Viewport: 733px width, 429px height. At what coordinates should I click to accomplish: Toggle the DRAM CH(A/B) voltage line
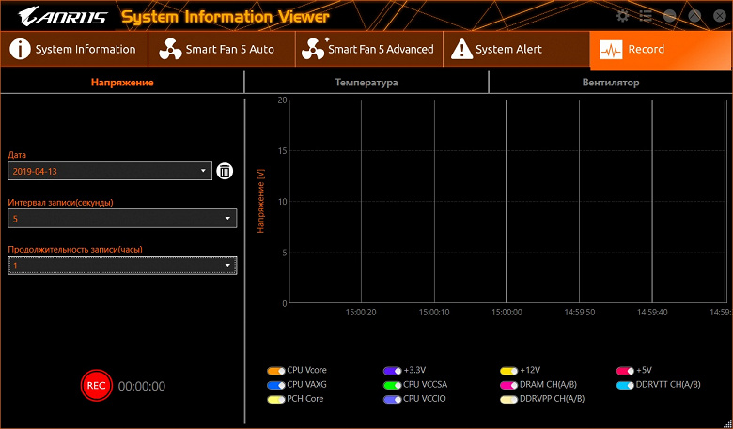pos(508,385)
